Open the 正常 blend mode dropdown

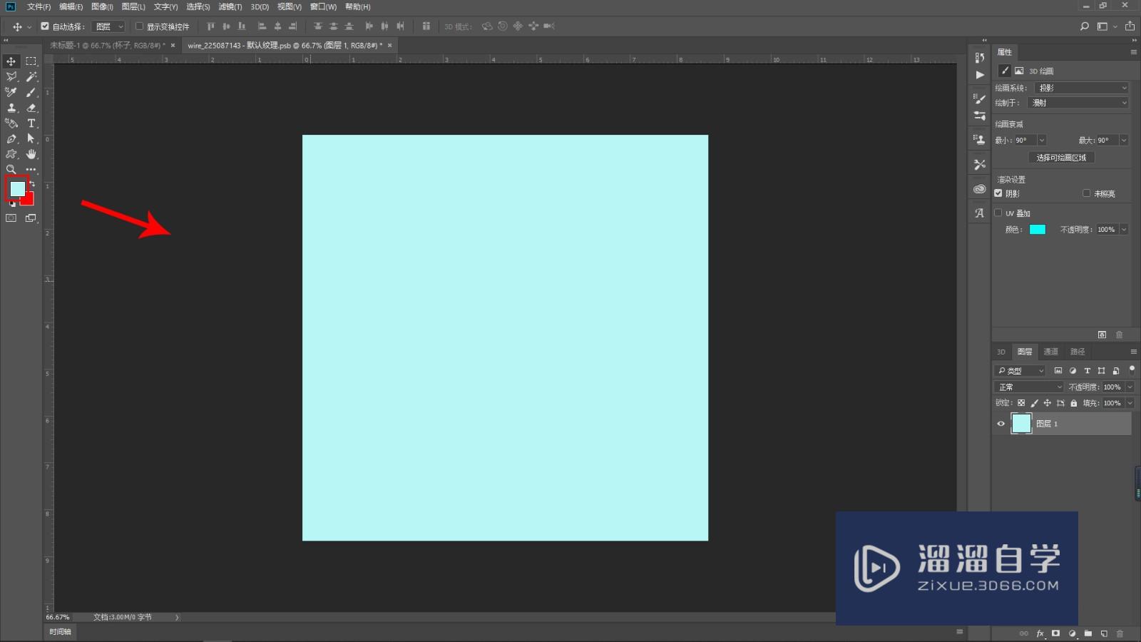(1030, 387)
